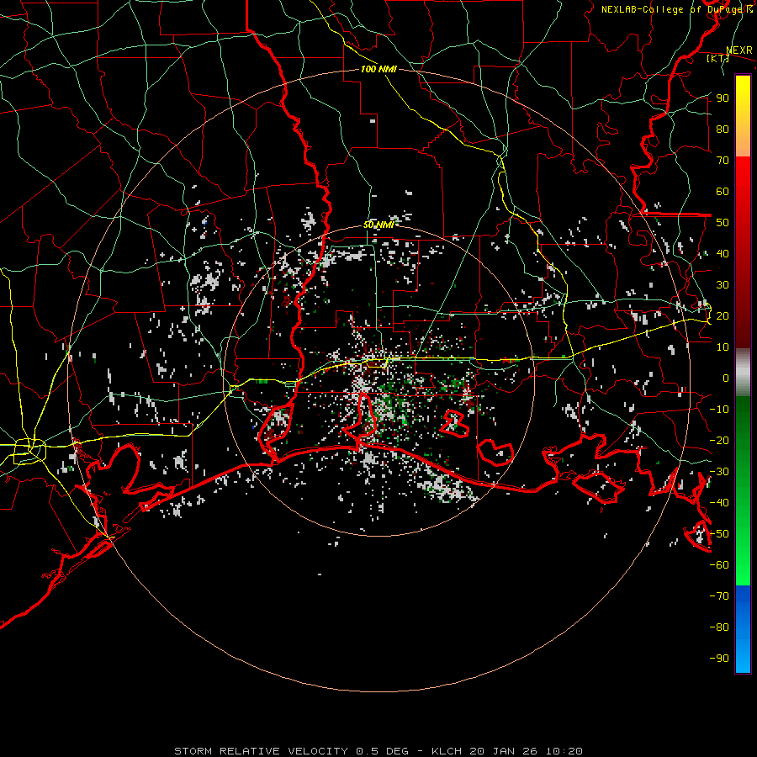Click the -10 value on the velocity scale
Image resolution: width=757 pixels, height=757 pixels.
(719, 410)
